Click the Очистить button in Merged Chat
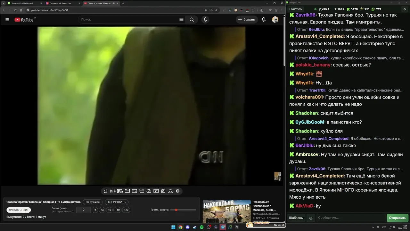Viewport: 410px width, 231px height. tap(296, 9)
